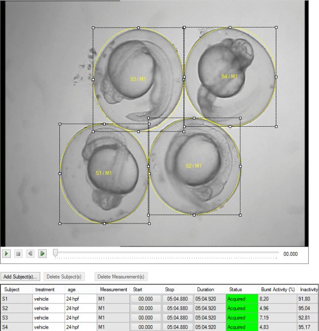The height and width of the screenshot is (331, 319).
Task: Step back one frame
Action: (x=30, y=253)
